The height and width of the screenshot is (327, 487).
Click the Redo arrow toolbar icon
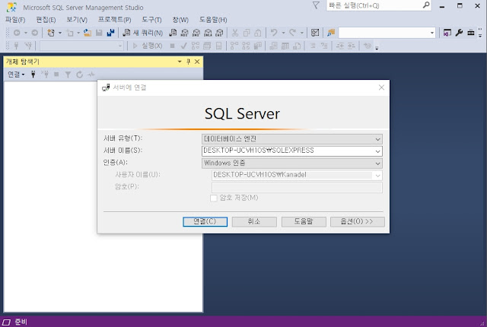(292, 33)
